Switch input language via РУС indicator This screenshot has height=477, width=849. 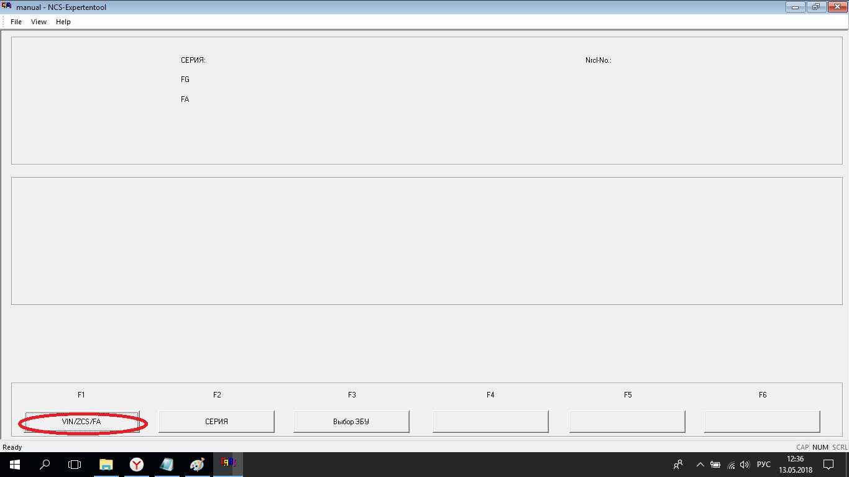tap(764, 465)
